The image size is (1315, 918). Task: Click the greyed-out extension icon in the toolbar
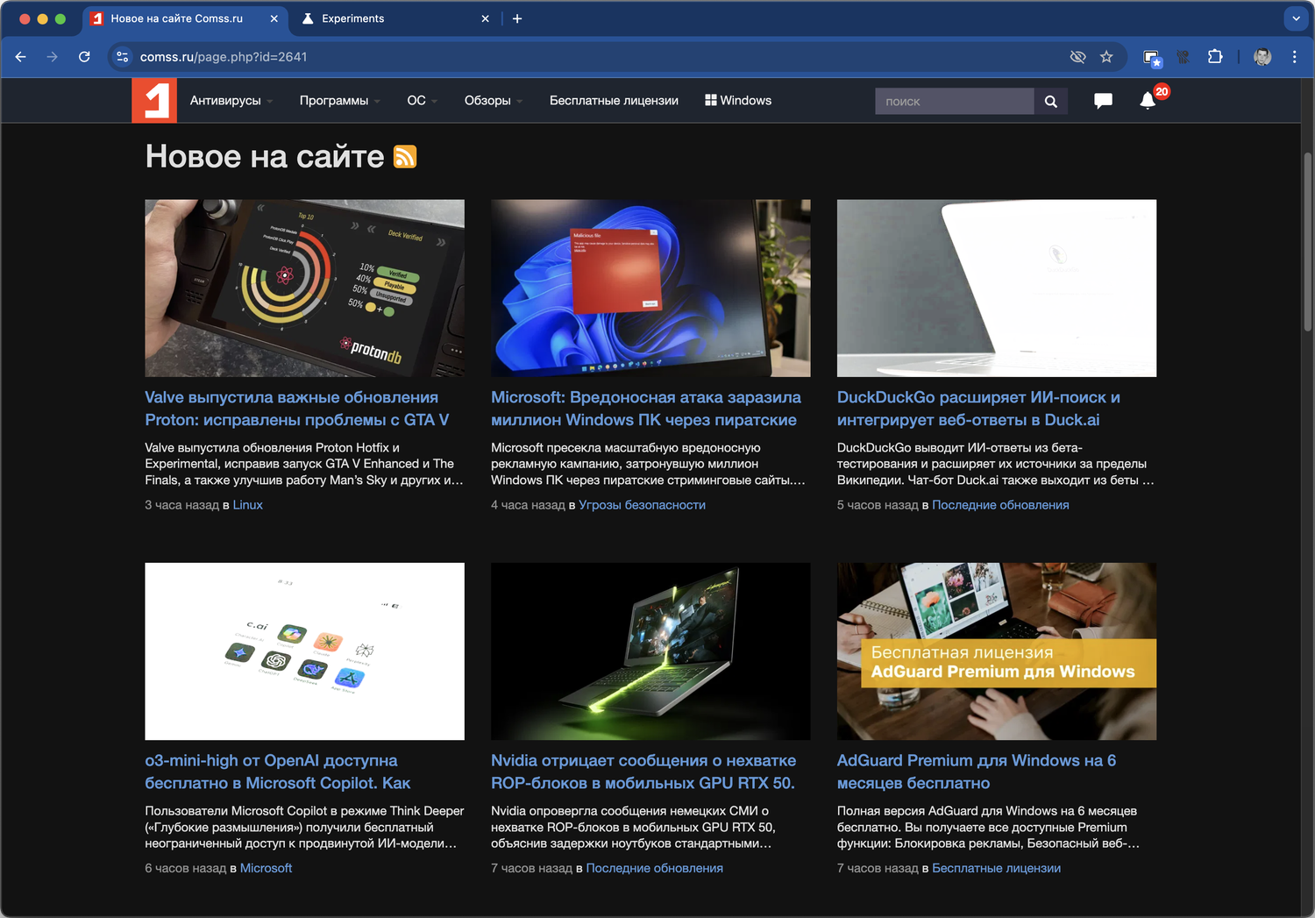[1183, 57]
